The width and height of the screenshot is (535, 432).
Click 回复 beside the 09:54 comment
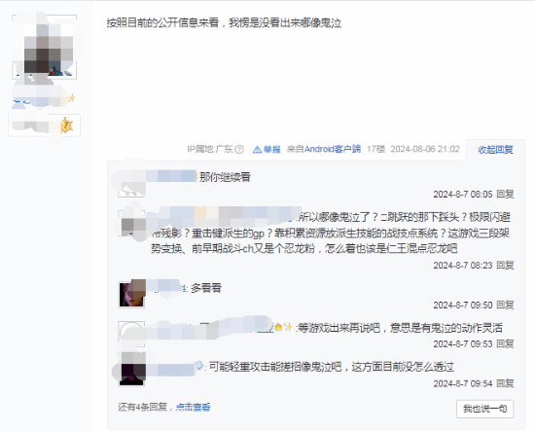tap(505, 383)
